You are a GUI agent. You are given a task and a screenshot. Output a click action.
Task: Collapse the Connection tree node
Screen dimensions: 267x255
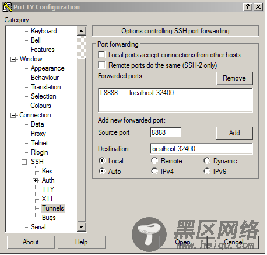[x=13, y=115]
